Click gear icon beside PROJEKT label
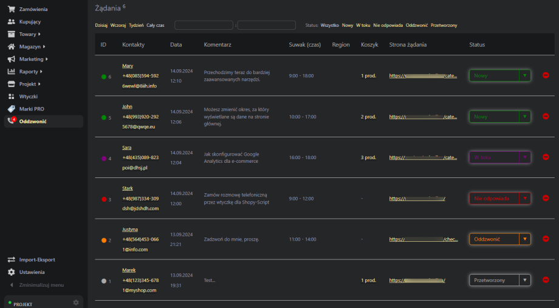The height and width of the screenshot is (308, 559). click(76, 302)
